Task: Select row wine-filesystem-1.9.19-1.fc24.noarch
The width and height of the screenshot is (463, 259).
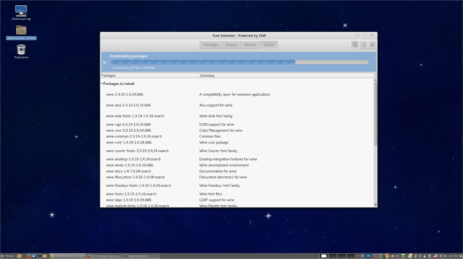Action: (237, 177)
